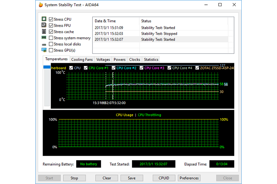
Task: Save the test results
Action: [132, 178]
